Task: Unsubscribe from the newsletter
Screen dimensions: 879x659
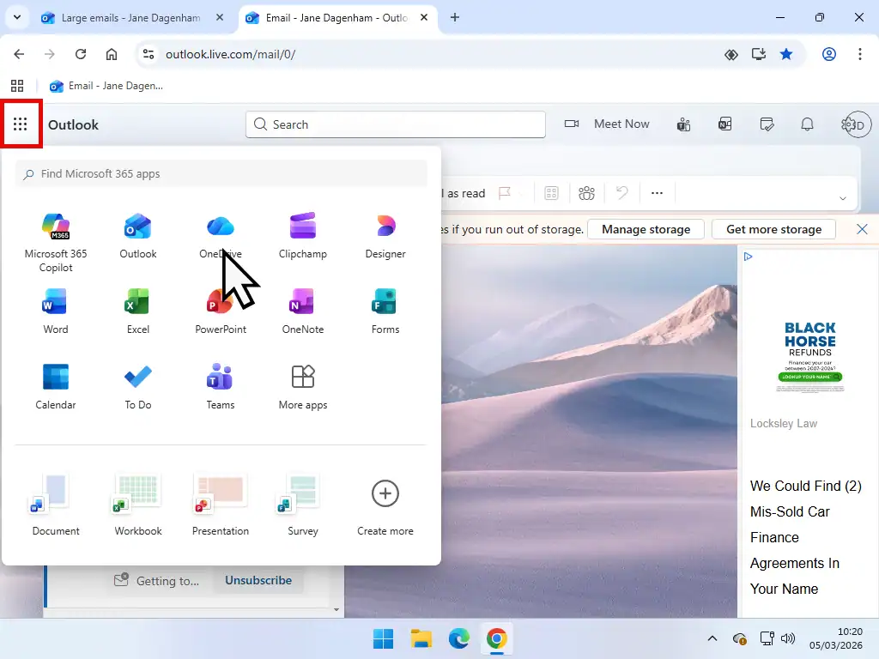Action: [x=258, y=580]
